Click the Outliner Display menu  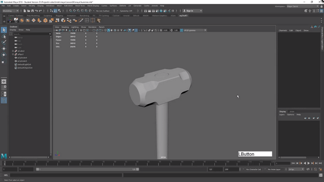coord(13,30)
